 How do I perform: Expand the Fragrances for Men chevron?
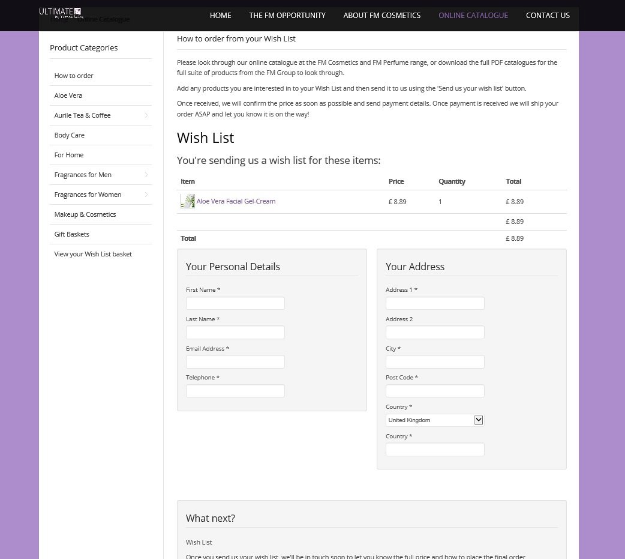[x=146, y=175]
